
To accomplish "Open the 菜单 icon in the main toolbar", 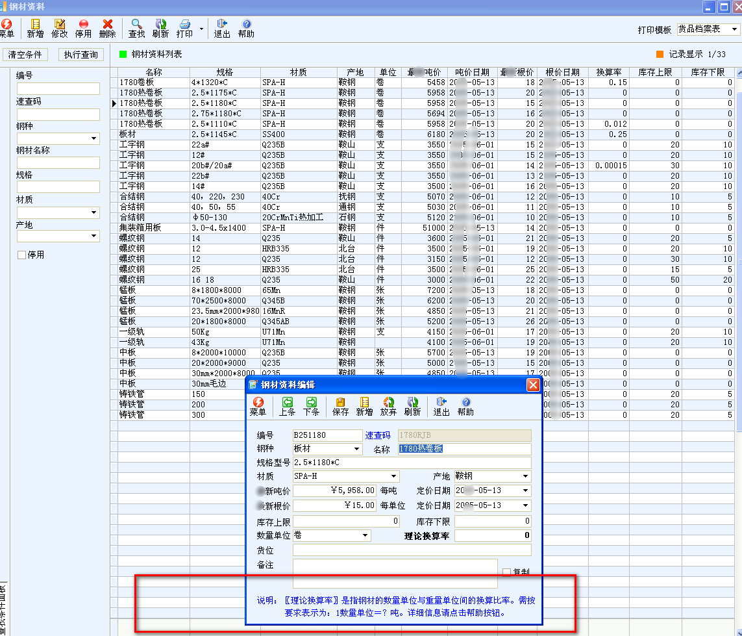I will tap(6, 29).
